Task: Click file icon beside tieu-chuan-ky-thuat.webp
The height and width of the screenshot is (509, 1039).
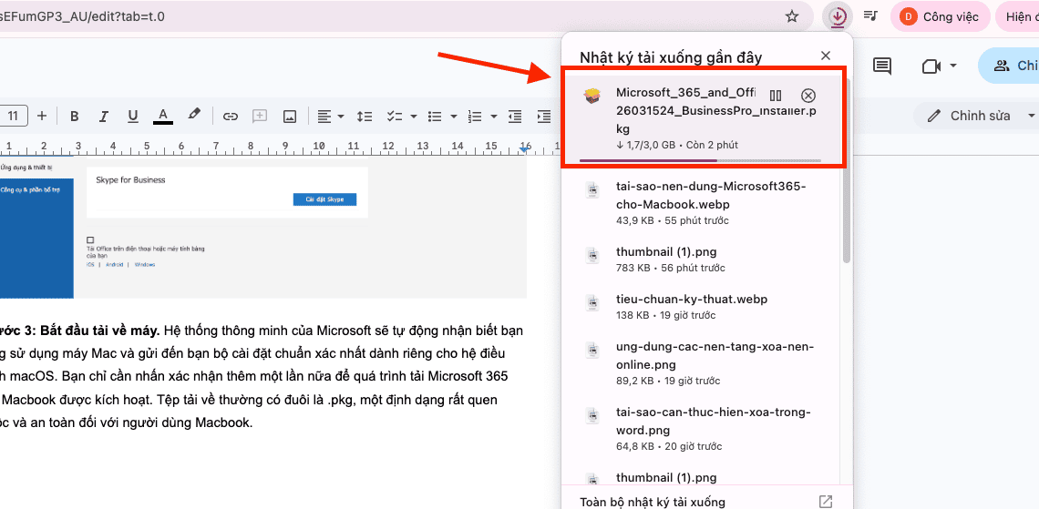Action: [x=592, y=303]
